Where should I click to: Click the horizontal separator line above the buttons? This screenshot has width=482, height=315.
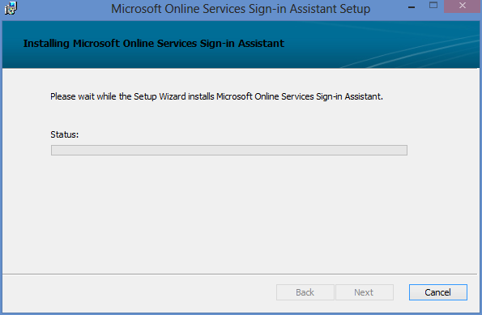pyautogui.click(x=240, y=274)
